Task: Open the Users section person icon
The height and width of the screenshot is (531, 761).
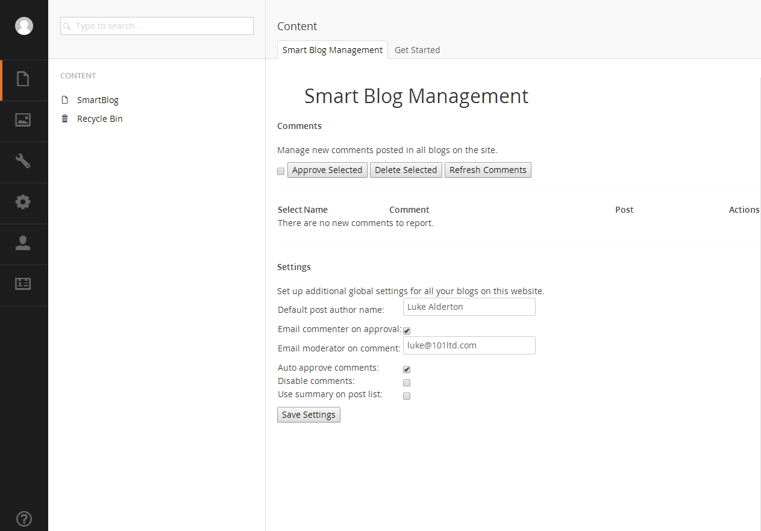Action: pyautogui.click(x=23, y=243)
